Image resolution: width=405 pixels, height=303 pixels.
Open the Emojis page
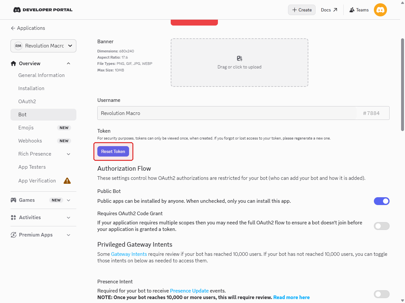pyautogui.click(x=26, y=128)
